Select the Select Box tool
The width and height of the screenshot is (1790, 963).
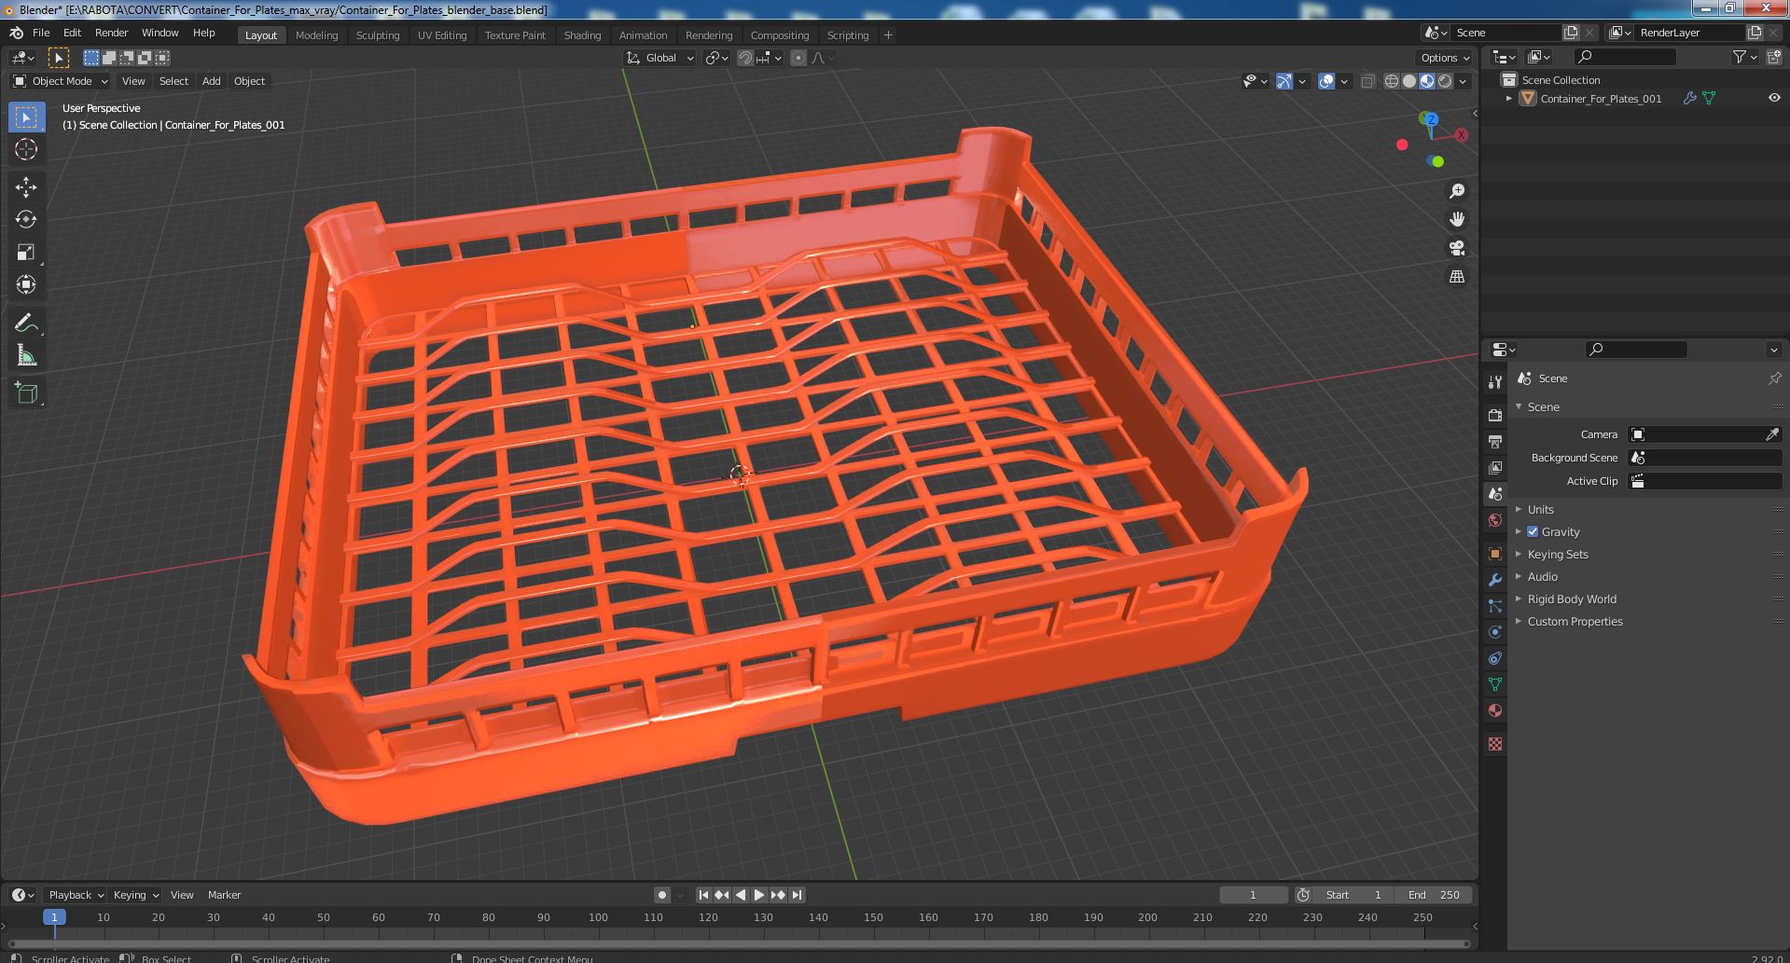(x=26, y=117)
